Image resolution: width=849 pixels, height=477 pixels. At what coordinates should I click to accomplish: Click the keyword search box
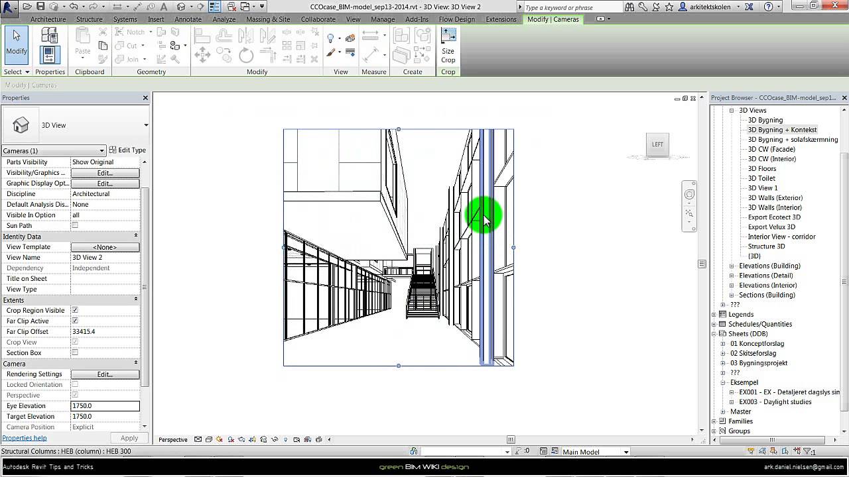(x=572, y=7)
